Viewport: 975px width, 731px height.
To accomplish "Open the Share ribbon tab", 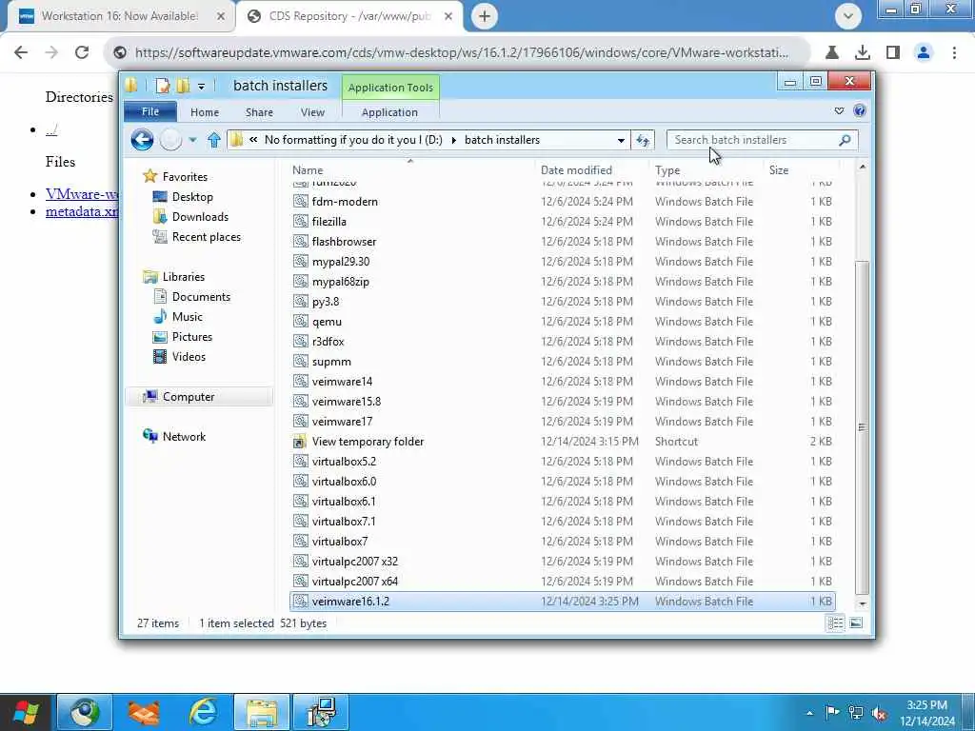I will tap(259, 112).
